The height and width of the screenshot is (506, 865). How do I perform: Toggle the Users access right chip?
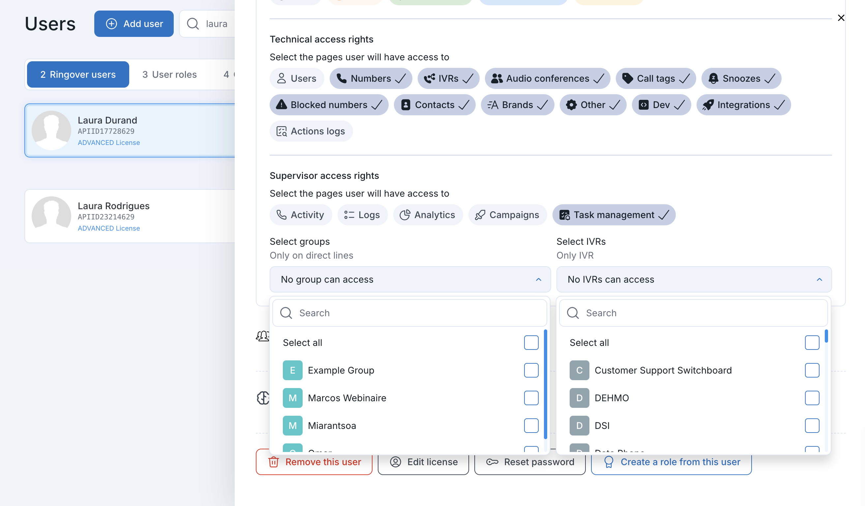[297, 78]
